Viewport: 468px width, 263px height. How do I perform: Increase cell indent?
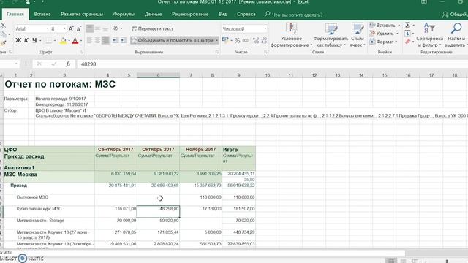pyautogui.click(x=123, y=40)
